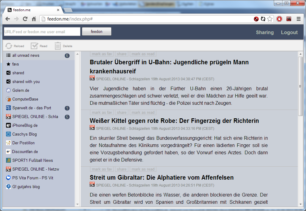
Task: Click the Sparwelt.de feed icon
Action: (8, 108)
